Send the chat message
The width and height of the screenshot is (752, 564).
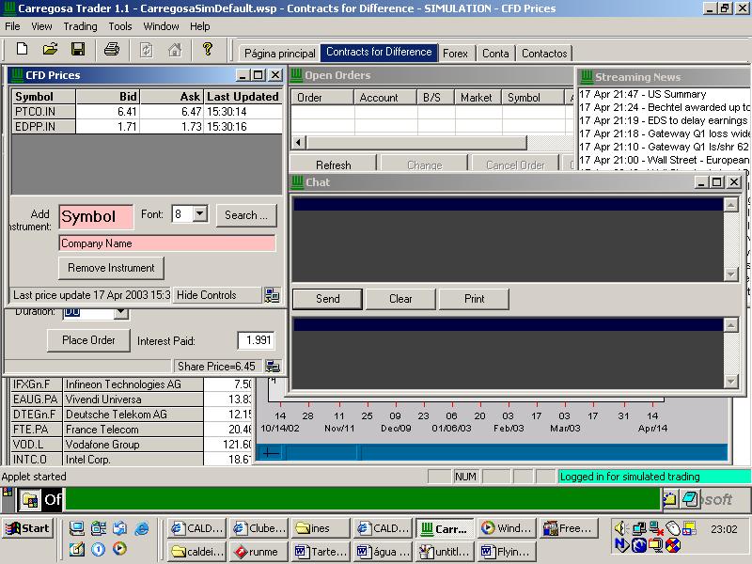[x=327, y=299]
